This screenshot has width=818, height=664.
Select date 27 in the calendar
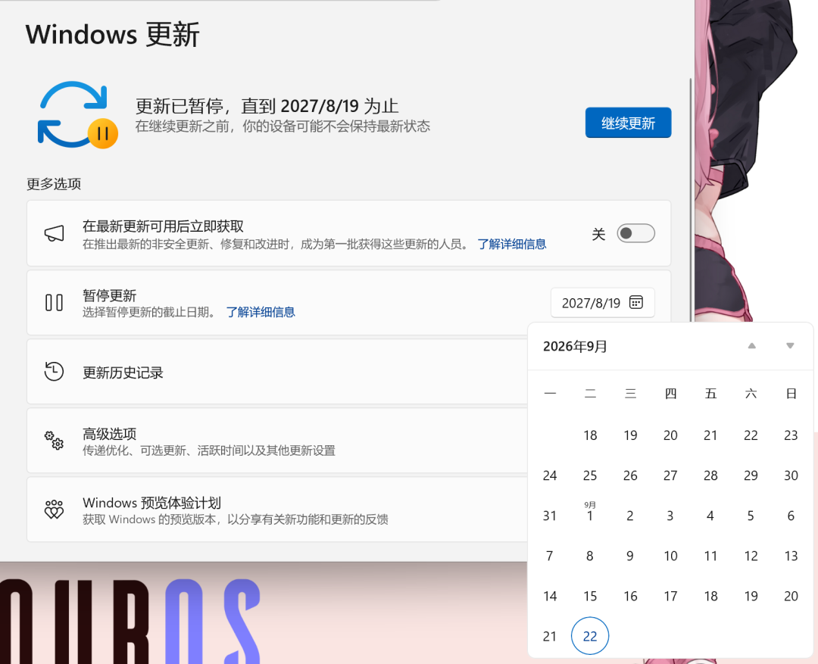[670, 475]
